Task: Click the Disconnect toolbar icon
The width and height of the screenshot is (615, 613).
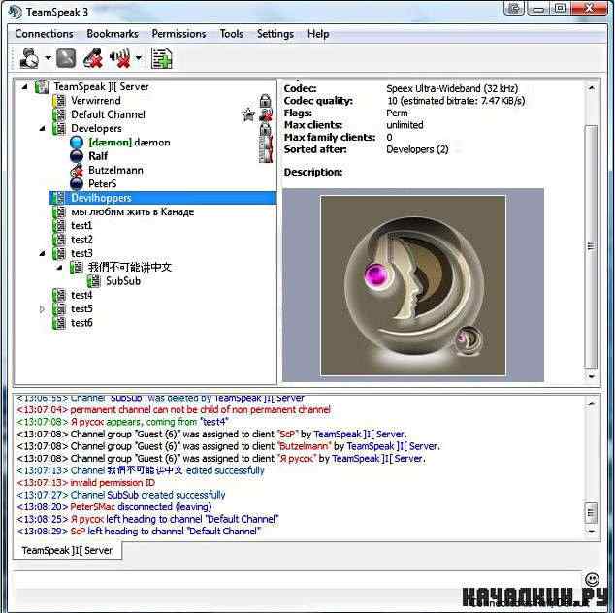Action: coord(66,58)
